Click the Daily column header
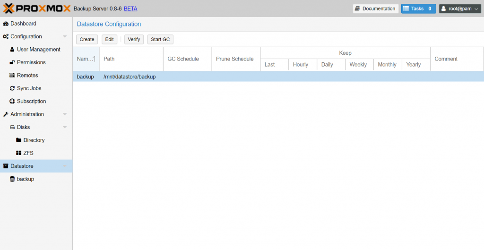This screenshot has width=484, height=250. [x=331, y=65]
